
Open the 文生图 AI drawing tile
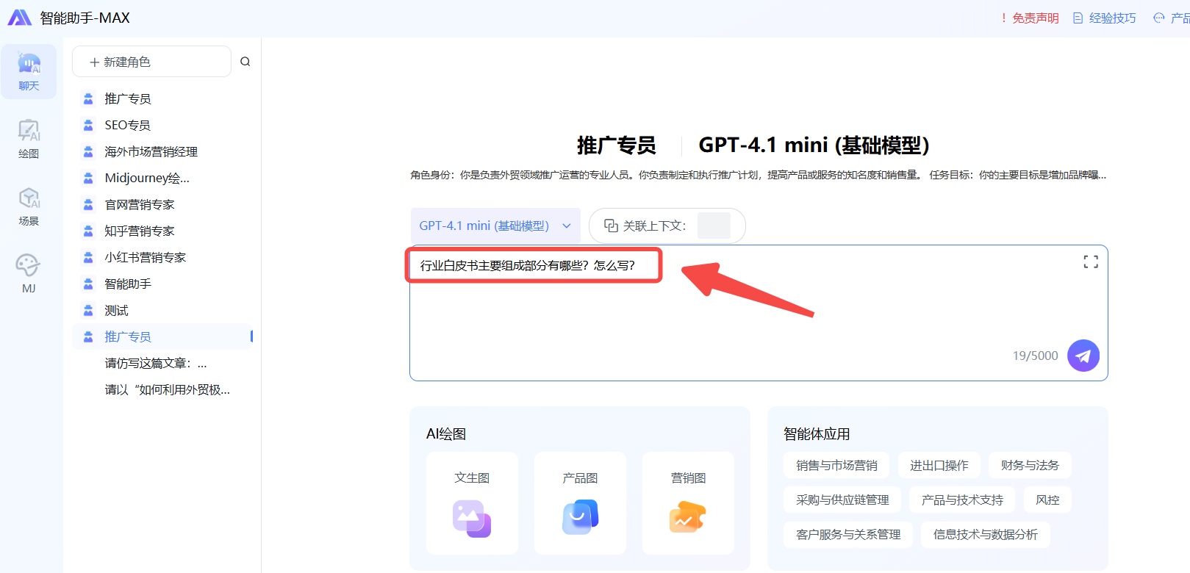472,503
